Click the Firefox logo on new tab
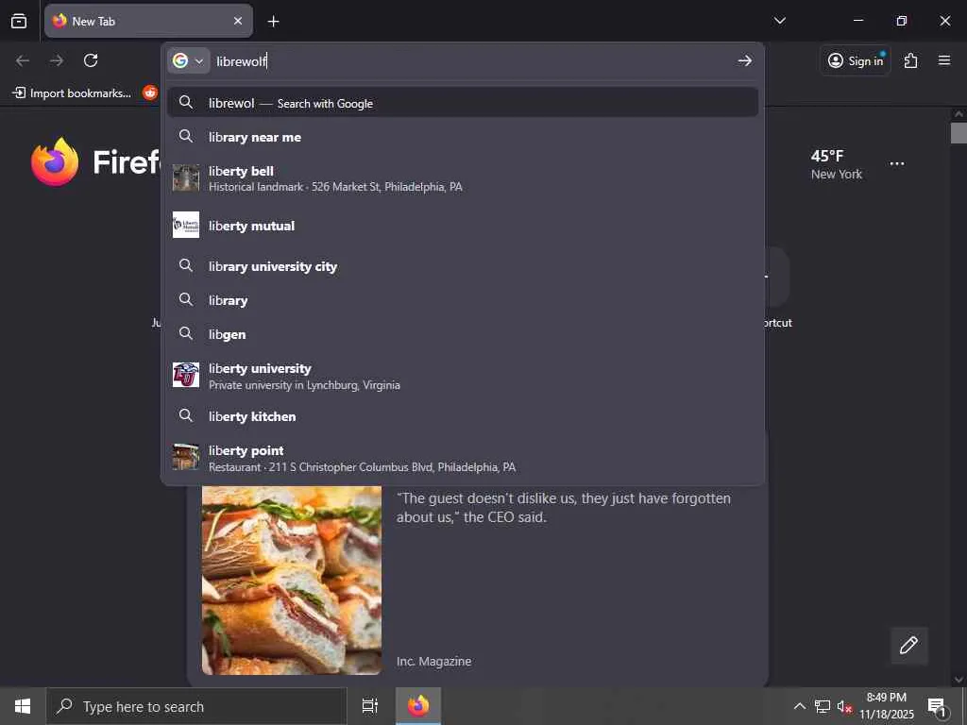967x725 pixels. [x=55, y=162]
